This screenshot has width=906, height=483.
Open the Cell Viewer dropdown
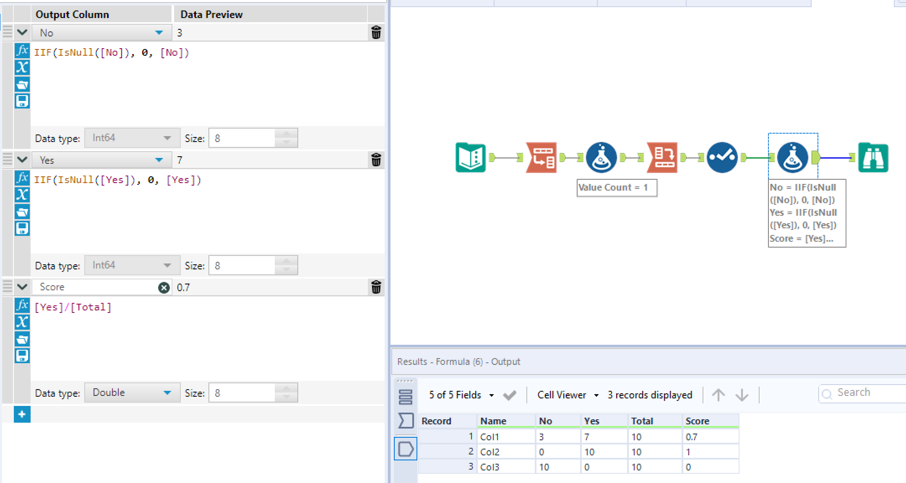click(x=596, y=395)
